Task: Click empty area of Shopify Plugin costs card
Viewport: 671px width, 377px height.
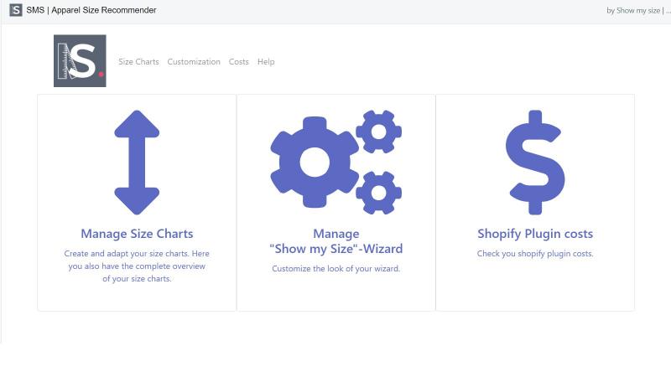Action: pos(535,287)
